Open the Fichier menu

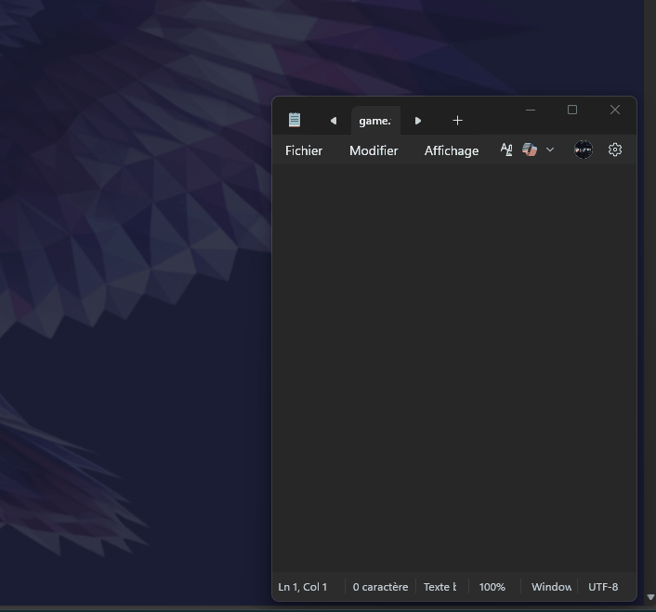pos(304,150)
